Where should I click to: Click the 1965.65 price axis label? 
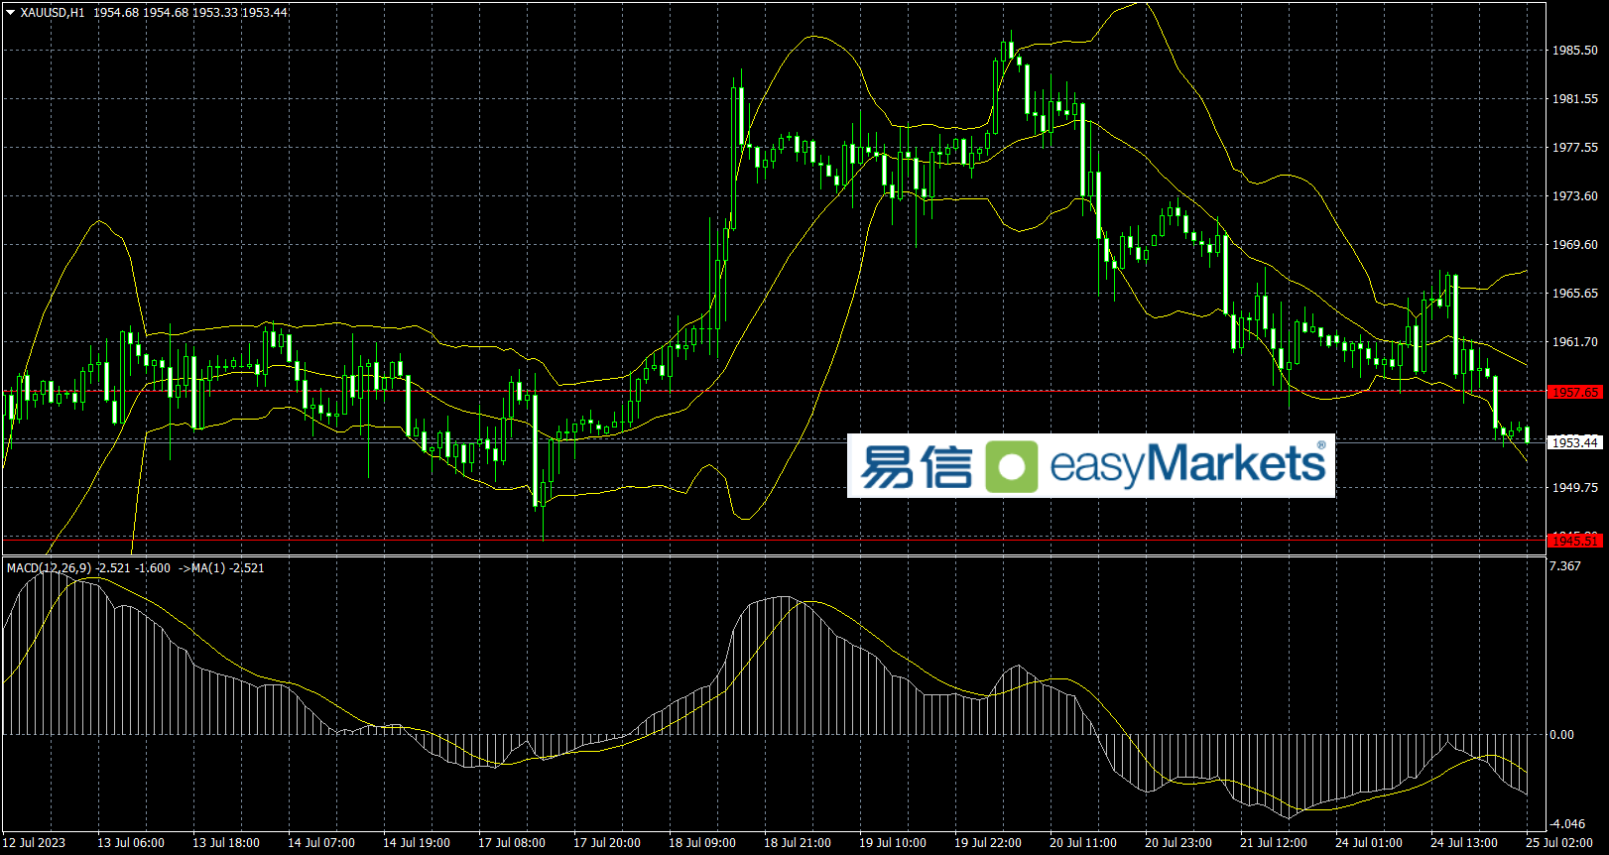pyautogui.click(x=1575, y=294)
